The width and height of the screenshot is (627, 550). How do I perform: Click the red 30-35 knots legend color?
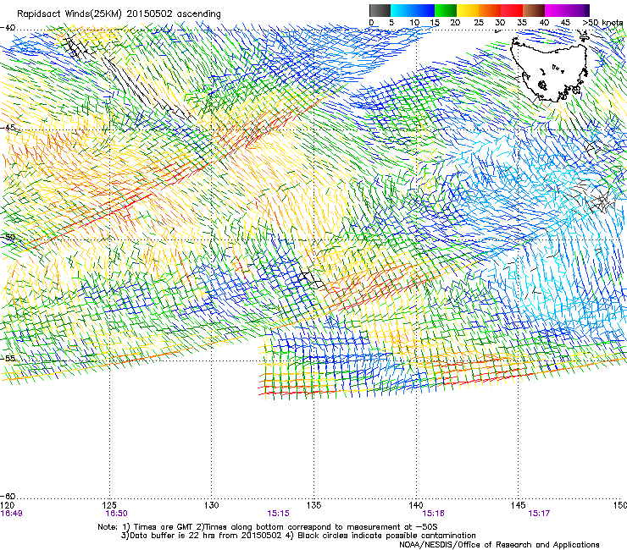[x=512, y=10]
